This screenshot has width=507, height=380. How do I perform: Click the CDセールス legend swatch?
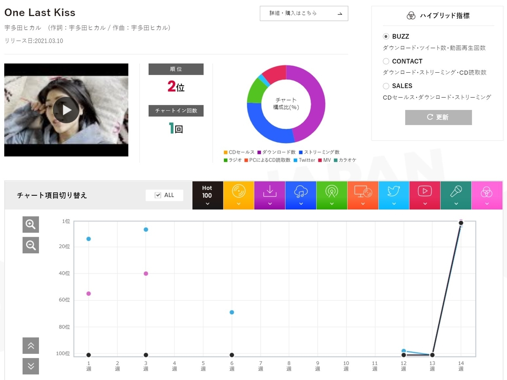pos(226,152)
